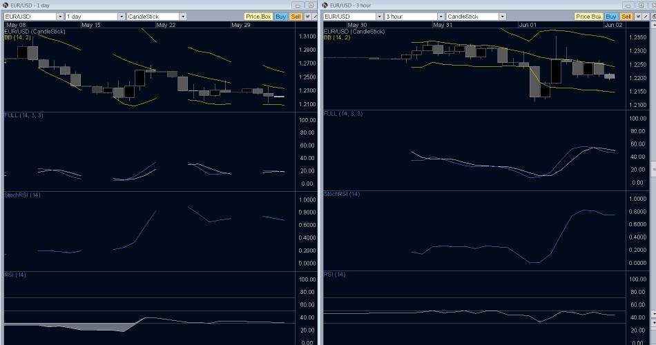The width and height of the screenshot is (656, 345).
Task: Click the drawing pencil icon in 1 day chart toolbar
Action: click(315, 17)
